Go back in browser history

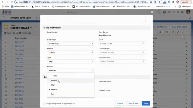[x=3, y=2]
